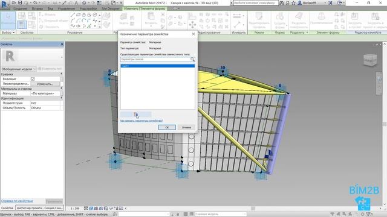
Task: Select the highlighted parameter in dialog list
Action: click(157, 66)
